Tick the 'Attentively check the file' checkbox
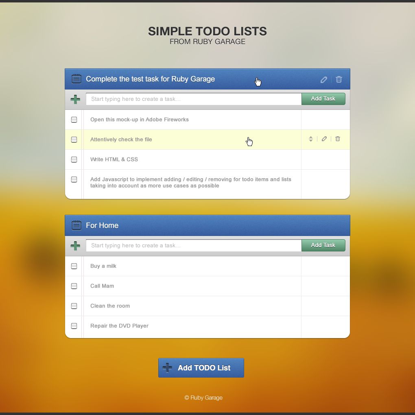415x415 pixels. pyautogui.click(x=74, y=140)
